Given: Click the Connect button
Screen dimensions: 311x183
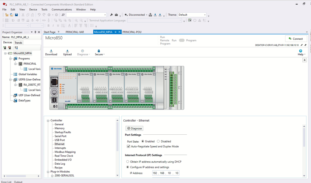Looking at the screenshot, I should [x=296, y=39].
